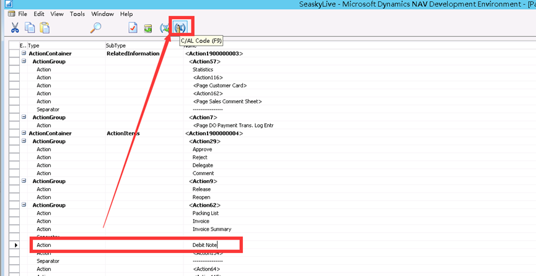
Task: Collapse the ActionGroup Action7 node
Action: (24, 117)
